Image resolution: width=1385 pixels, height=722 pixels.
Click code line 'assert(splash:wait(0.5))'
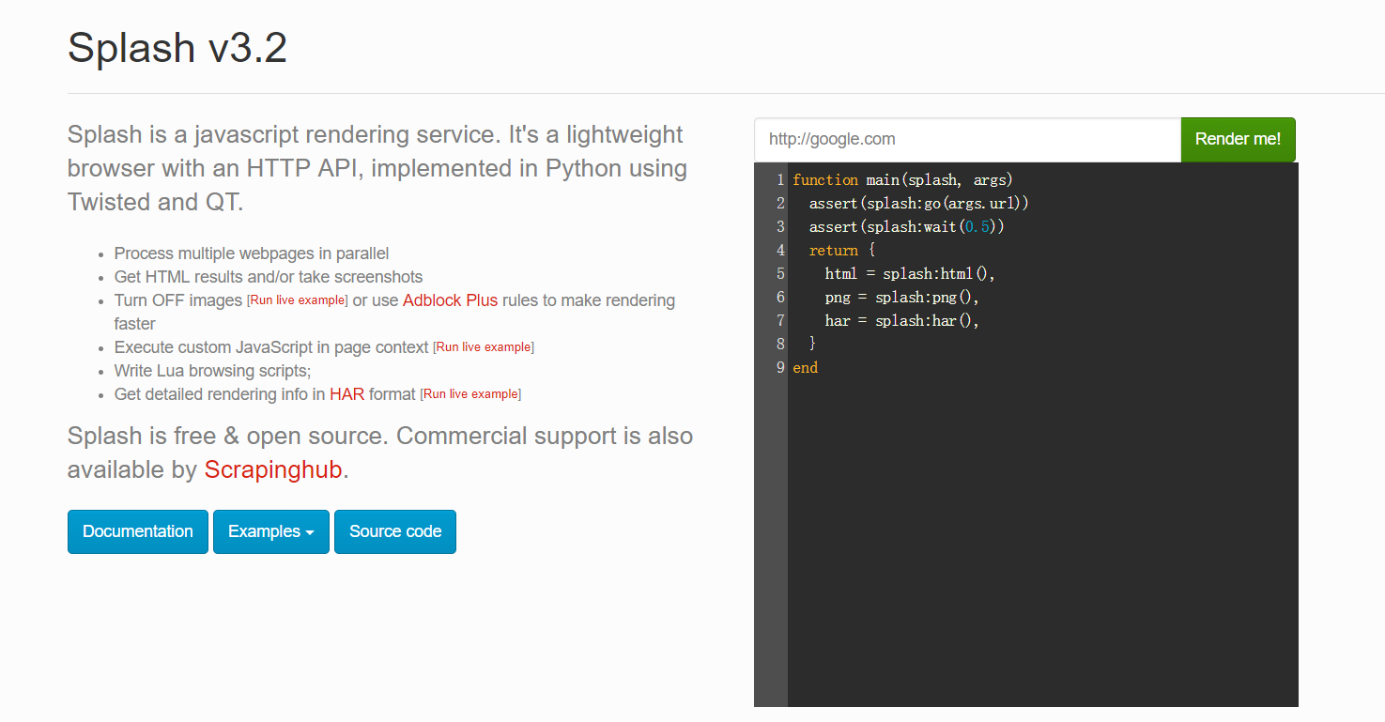[x=907, y=227]
